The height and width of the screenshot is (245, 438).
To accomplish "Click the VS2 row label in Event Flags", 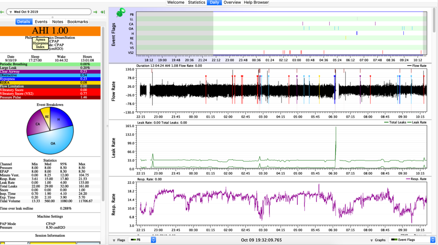I will pyautogui.click(x=131, y=53).
